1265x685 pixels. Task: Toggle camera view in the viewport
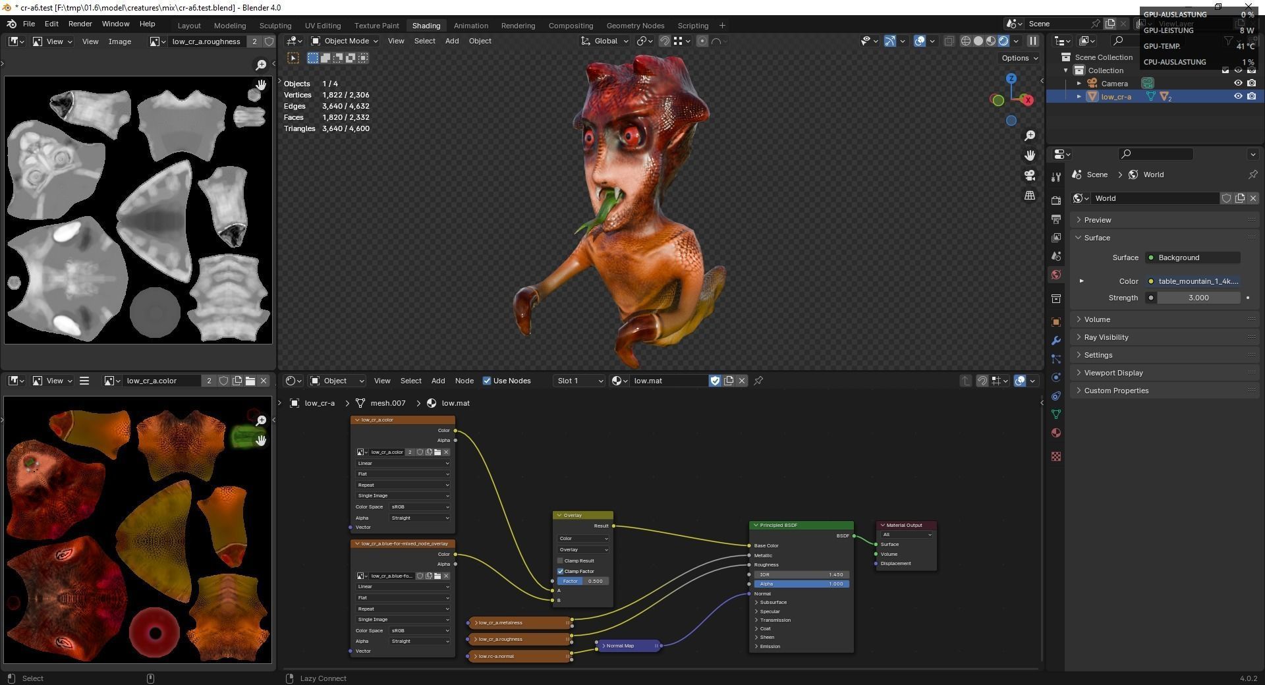click(1029, 175)
